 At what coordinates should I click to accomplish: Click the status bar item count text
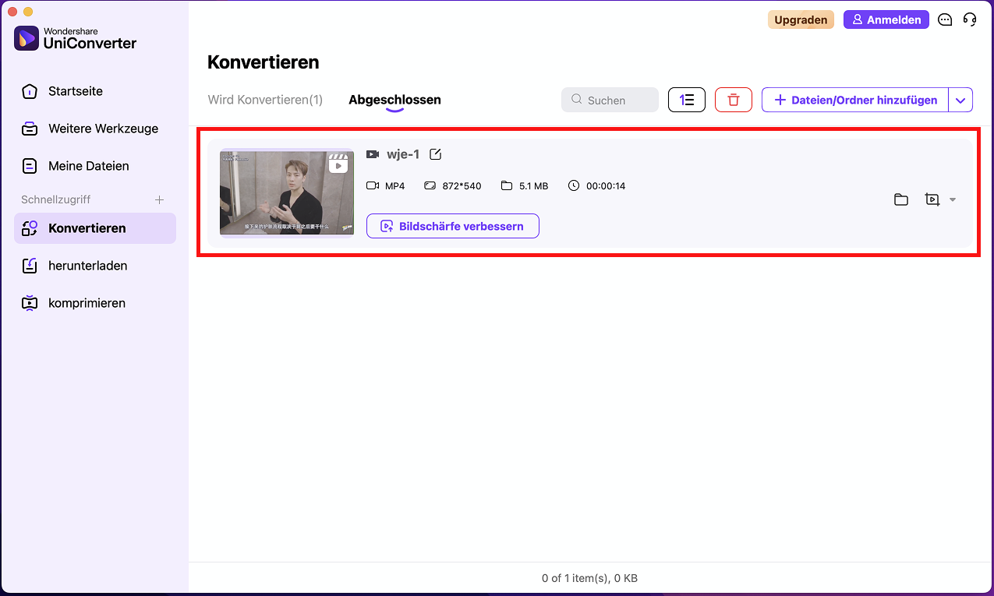click(590, 578)
